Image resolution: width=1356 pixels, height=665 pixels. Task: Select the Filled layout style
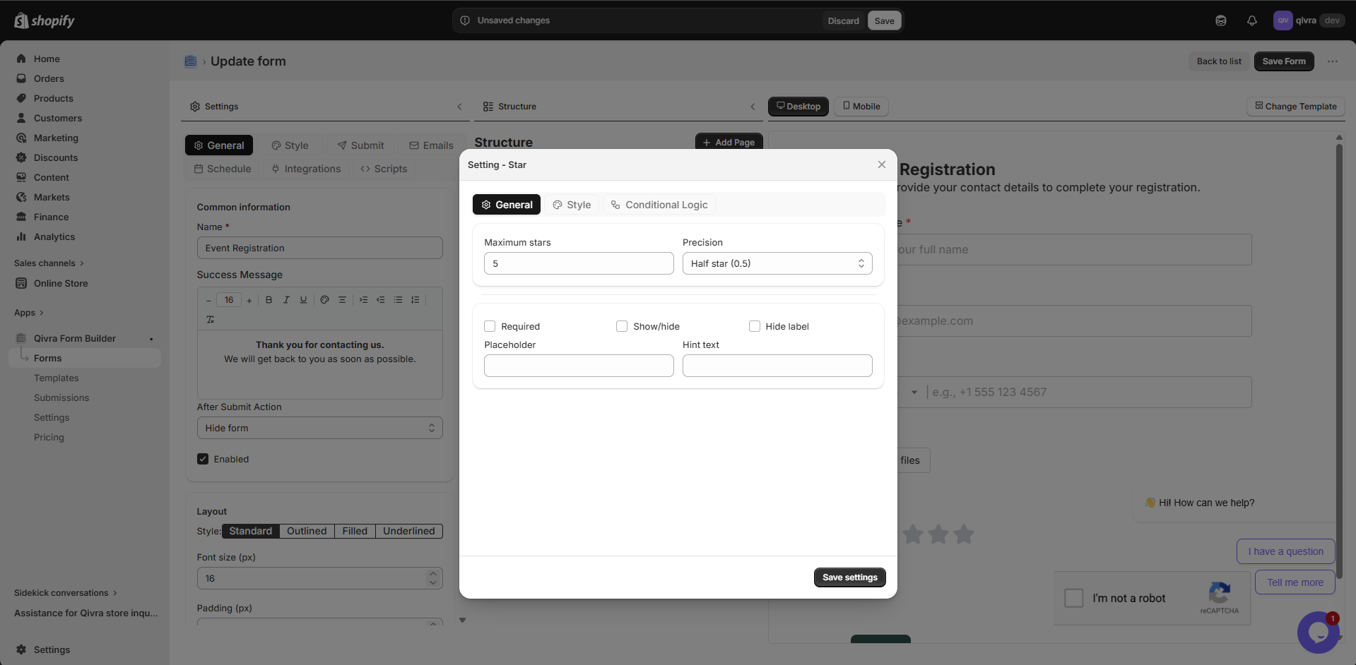(355, 531)
